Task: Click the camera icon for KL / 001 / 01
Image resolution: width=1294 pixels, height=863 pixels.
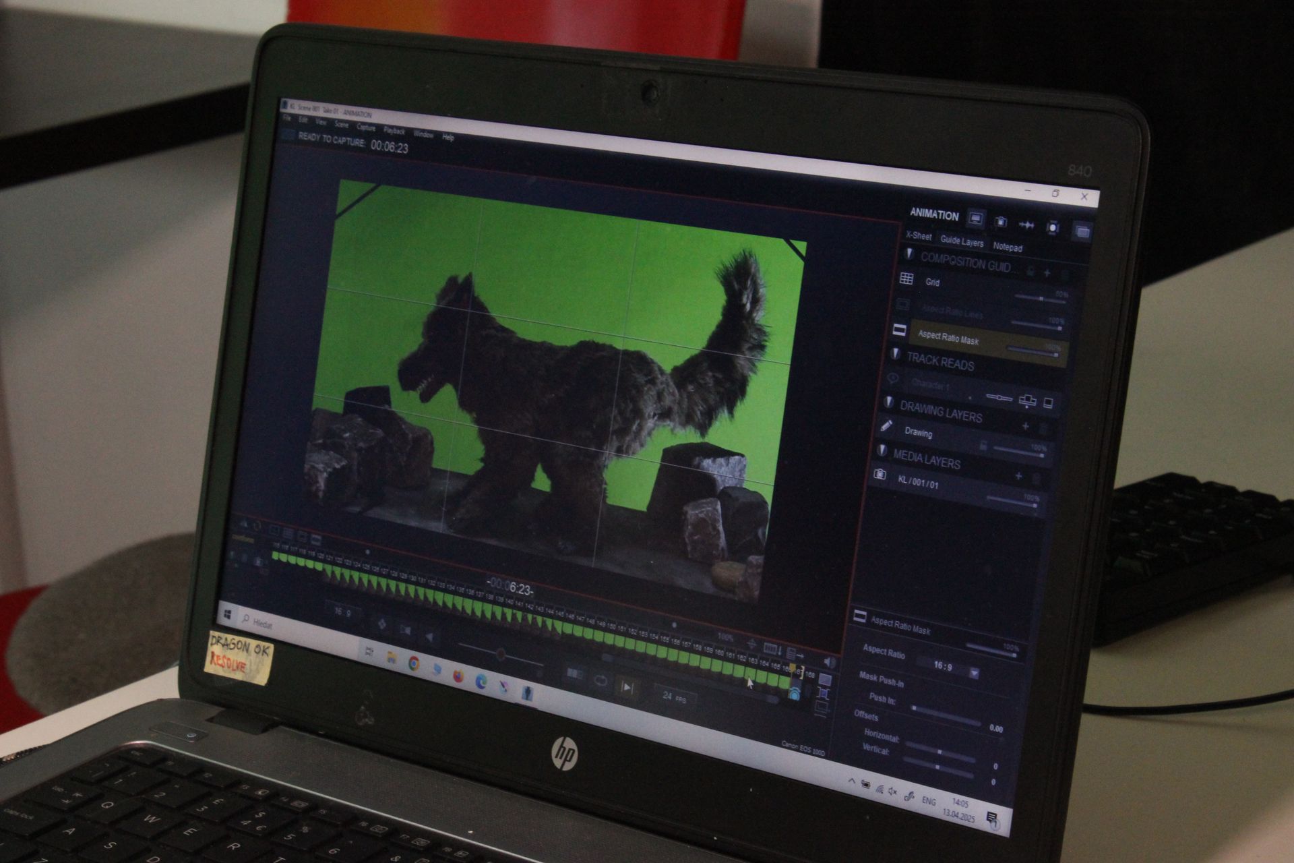Action: tap(880, 474)
